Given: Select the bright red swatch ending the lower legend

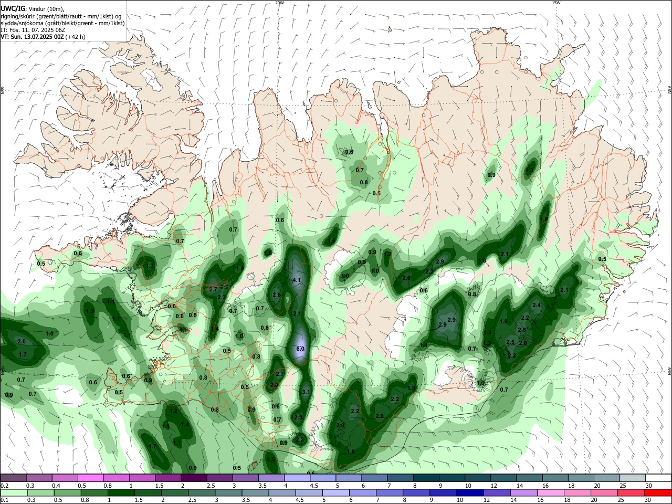Looking at the screenshot, I should 658,492.
